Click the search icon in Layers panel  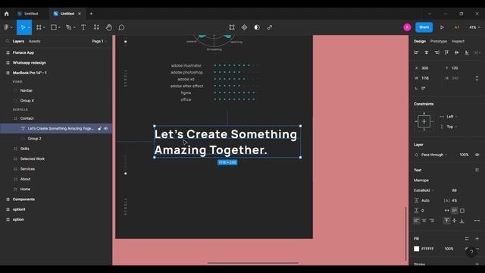[8, 41]
